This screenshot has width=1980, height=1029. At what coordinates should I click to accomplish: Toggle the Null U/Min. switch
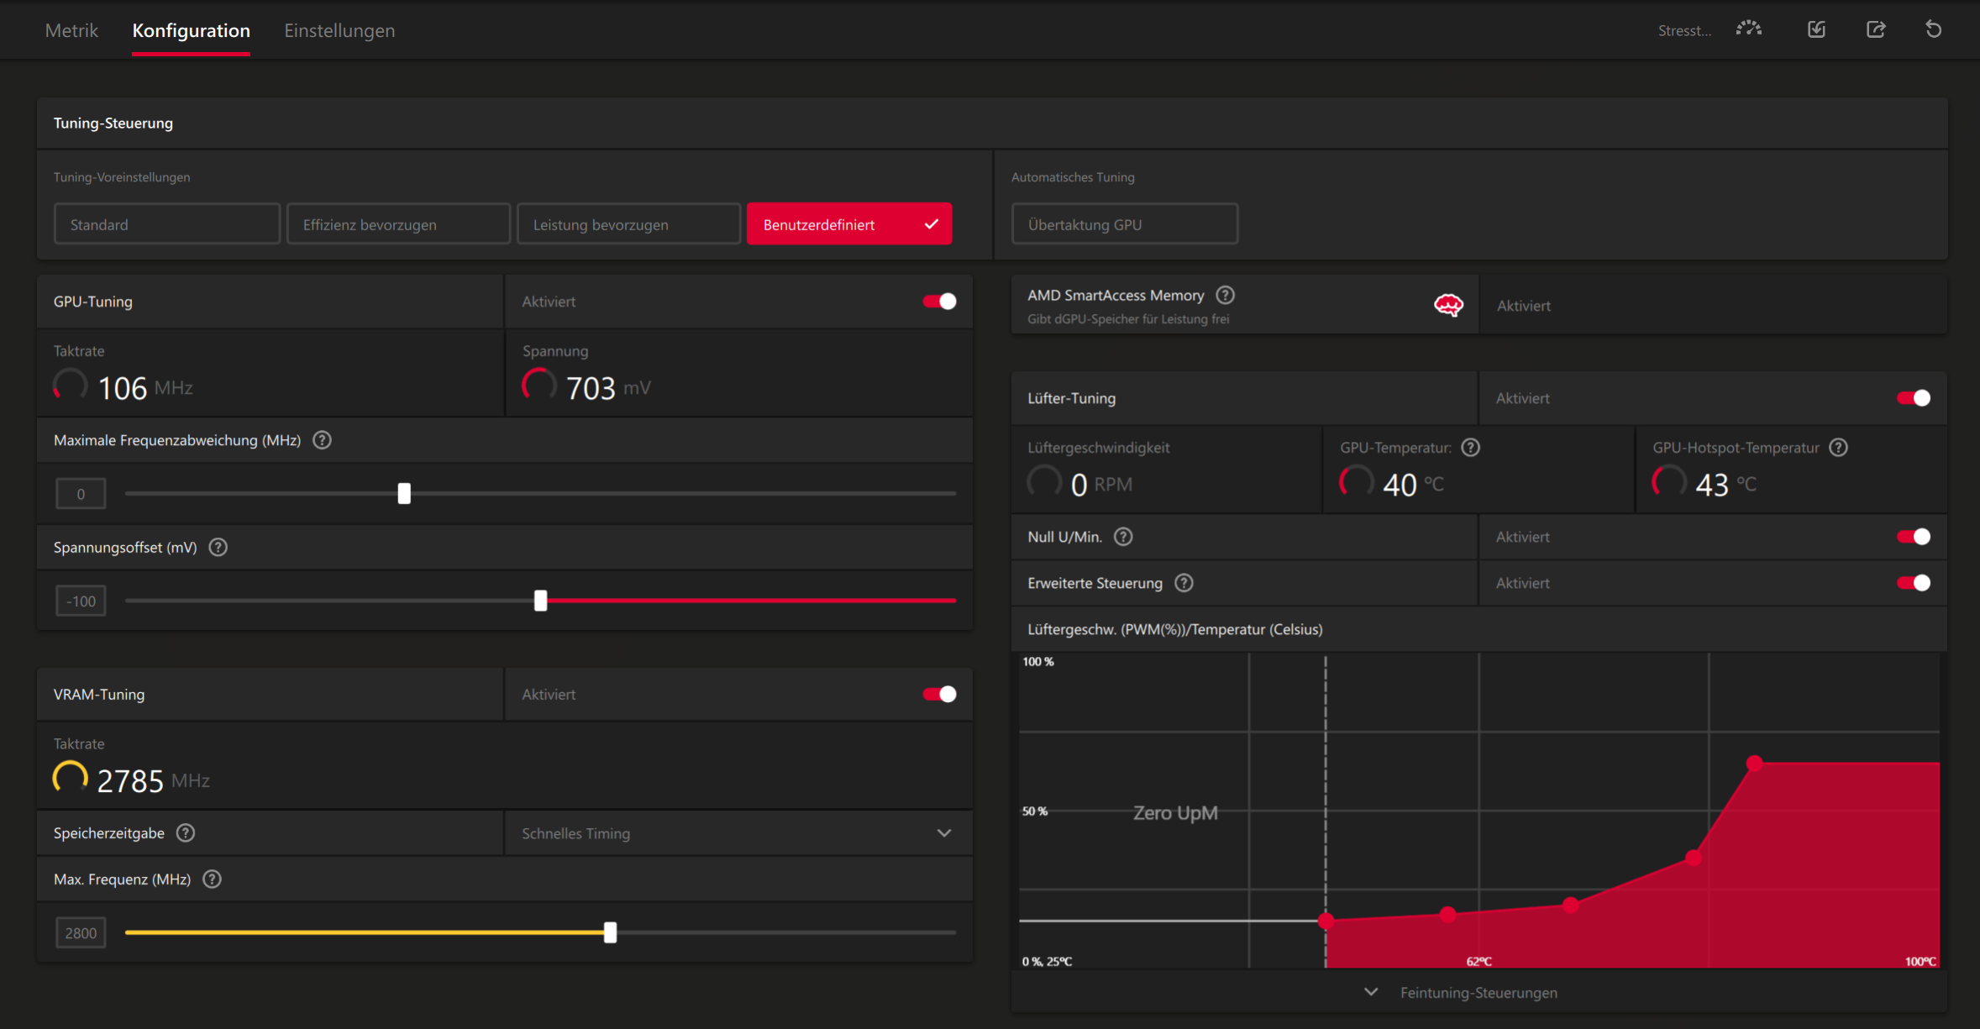(x=1913, y=537)
